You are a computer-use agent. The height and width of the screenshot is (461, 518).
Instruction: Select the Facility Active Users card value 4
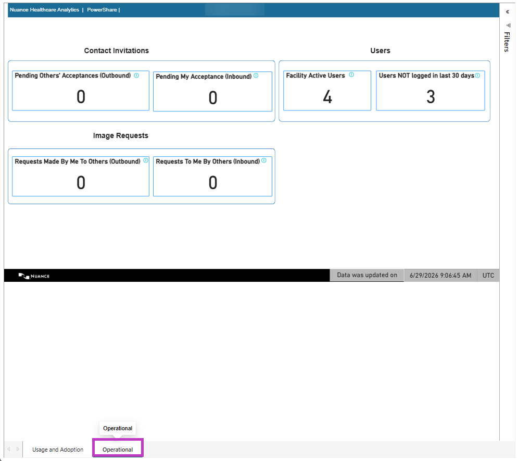327,97
